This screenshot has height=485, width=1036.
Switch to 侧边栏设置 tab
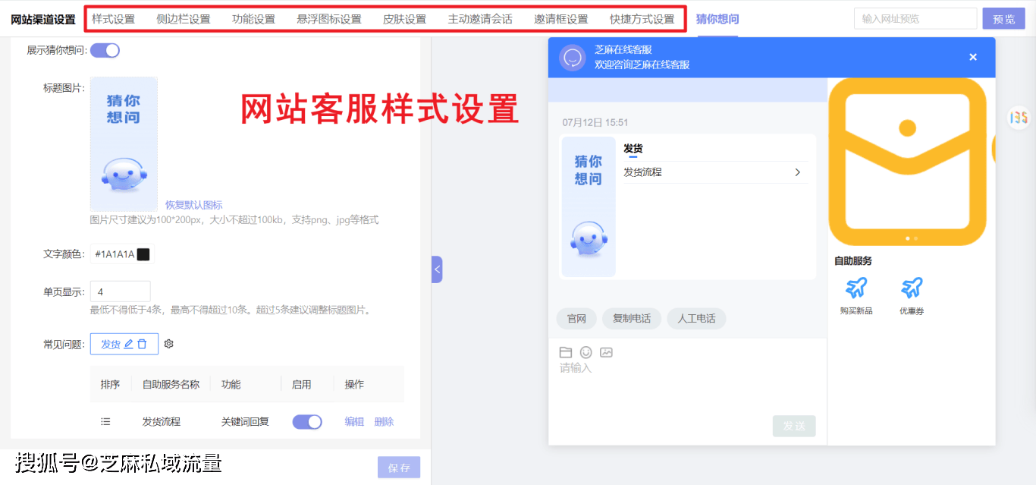[184, 20]
